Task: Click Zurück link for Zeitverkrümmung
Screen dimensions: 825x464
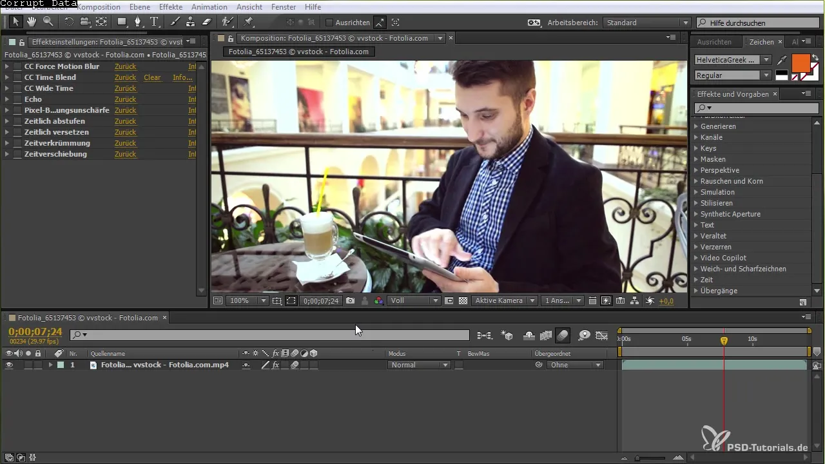Action: pos(125,143)
